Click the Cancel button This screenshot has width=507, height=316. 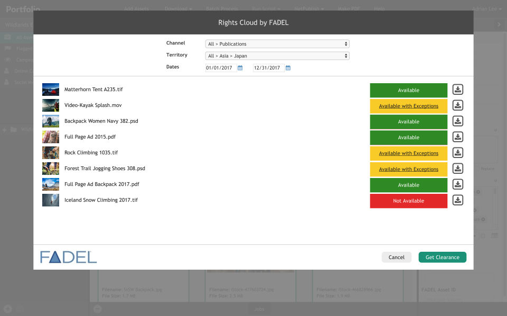tap(397, 258)
